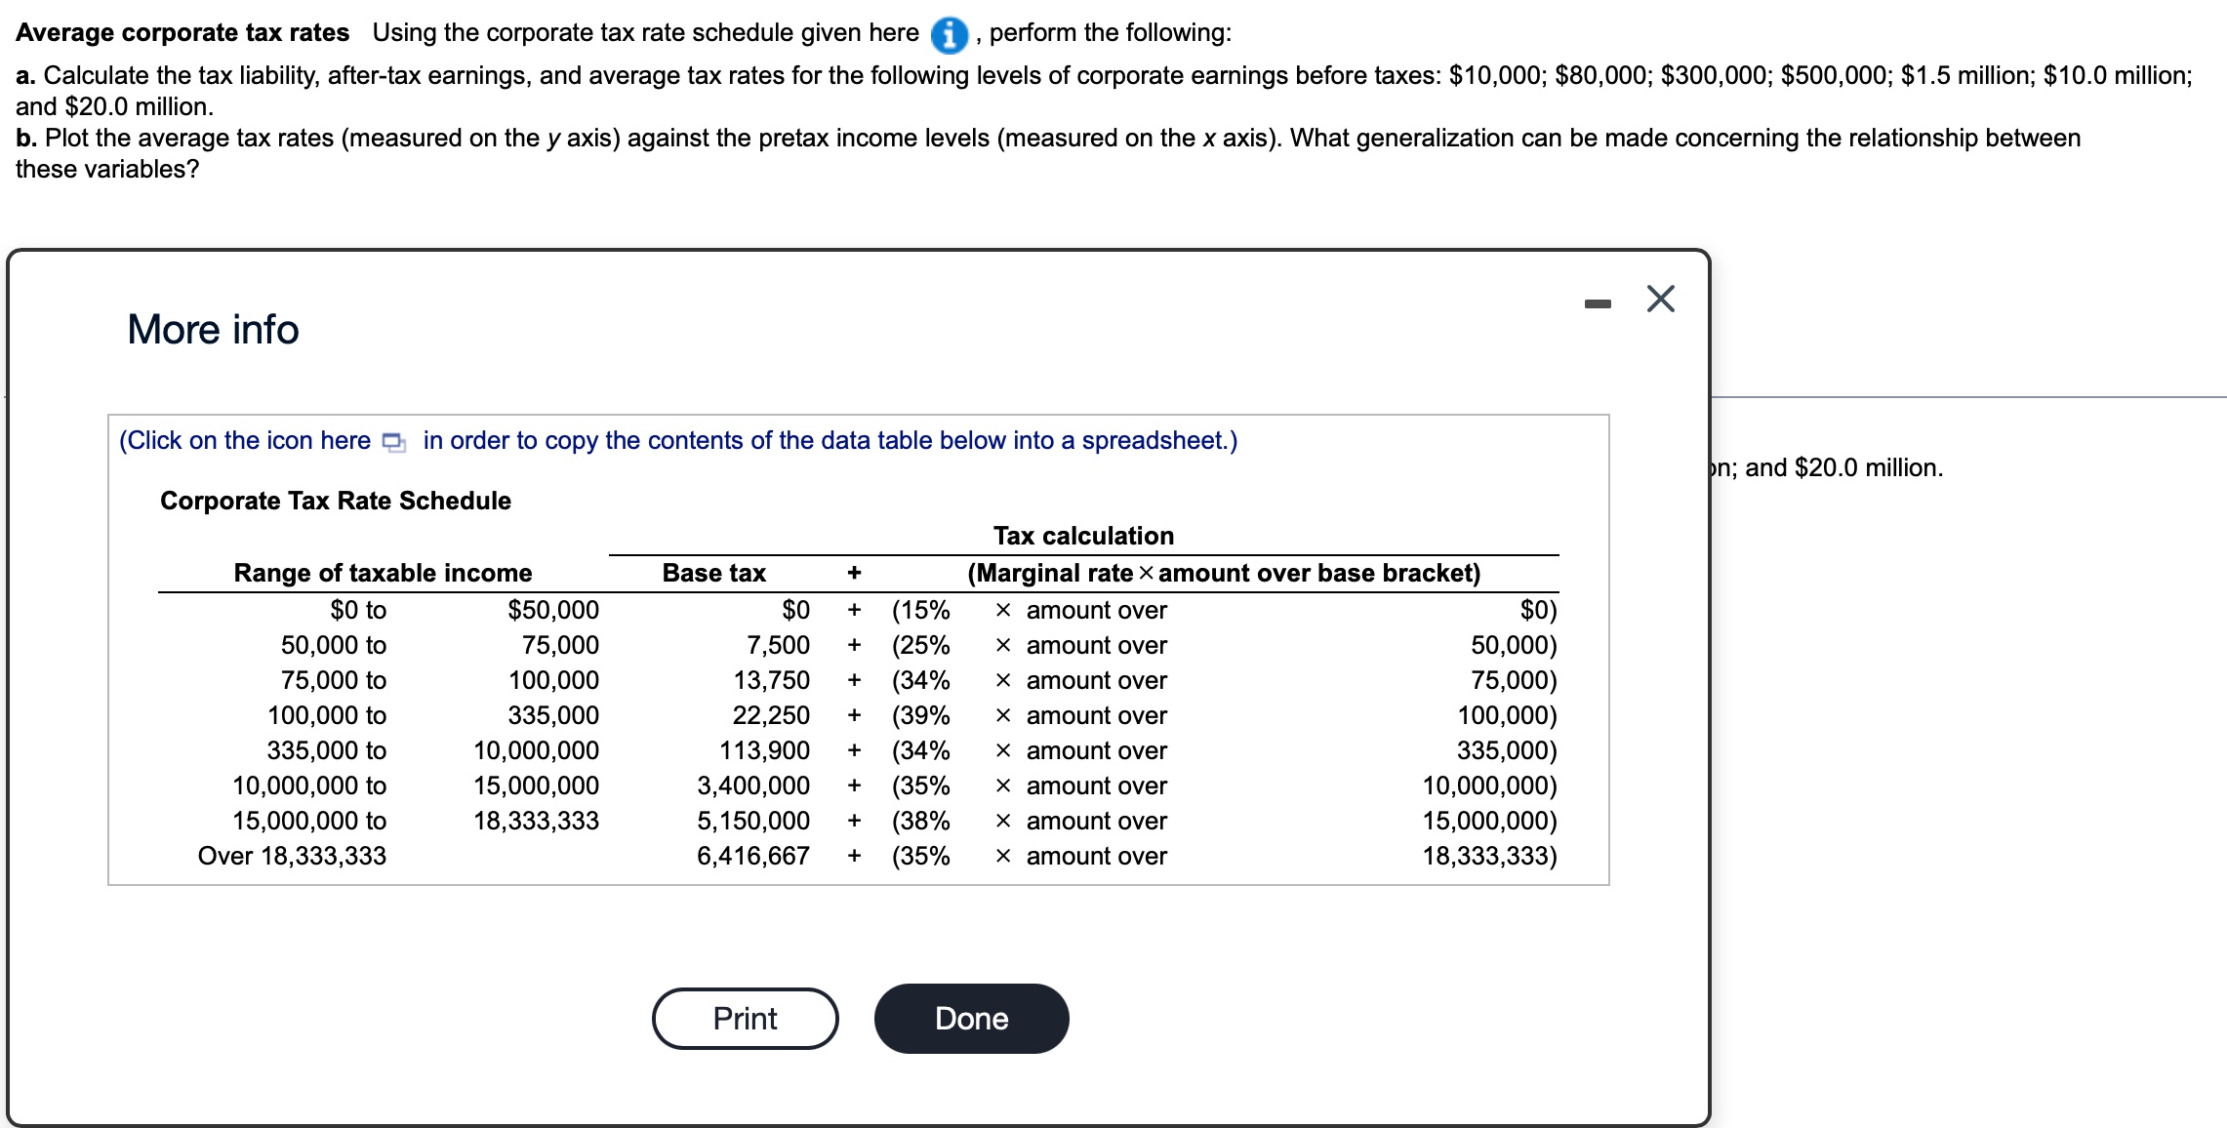Click the copy-to-spreadsheet icon

point(393,442)
